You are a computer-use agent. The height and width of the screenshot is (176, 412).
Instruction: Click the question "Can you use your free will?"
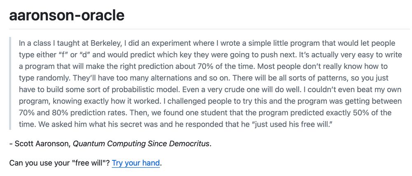[x=60, y=163]
